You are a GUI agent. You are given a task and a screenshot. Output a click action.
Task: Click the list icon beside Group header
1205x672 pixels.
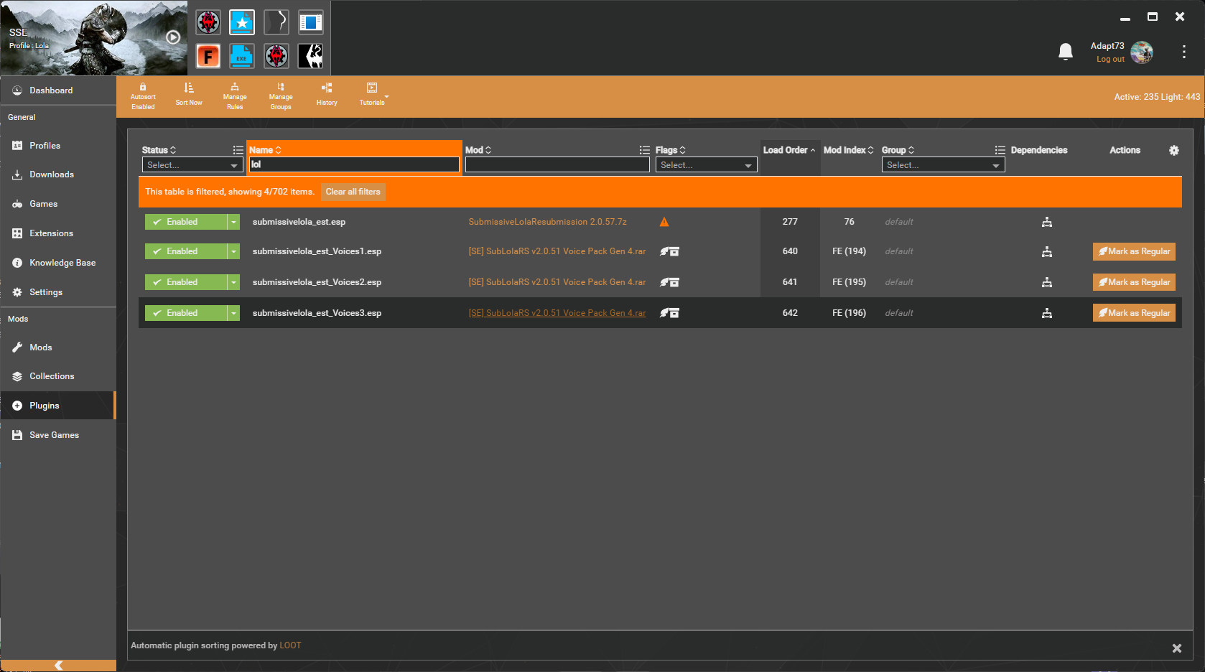click(1000, 150)
